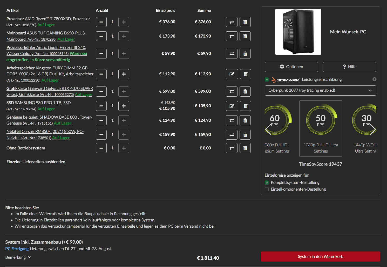Open the Gehäuse be quiet! SHADOW BASE link
The width and height of the screenshot is (387, 267).
click(x=49, y=120)
